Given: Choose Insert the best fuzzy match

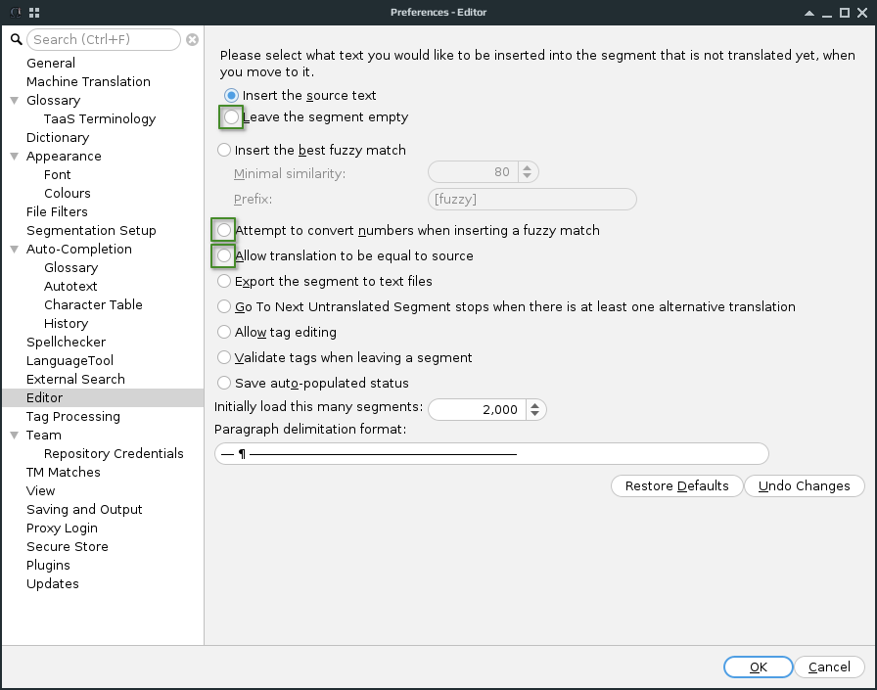Looking at the screenshot, I should point(225,151).
